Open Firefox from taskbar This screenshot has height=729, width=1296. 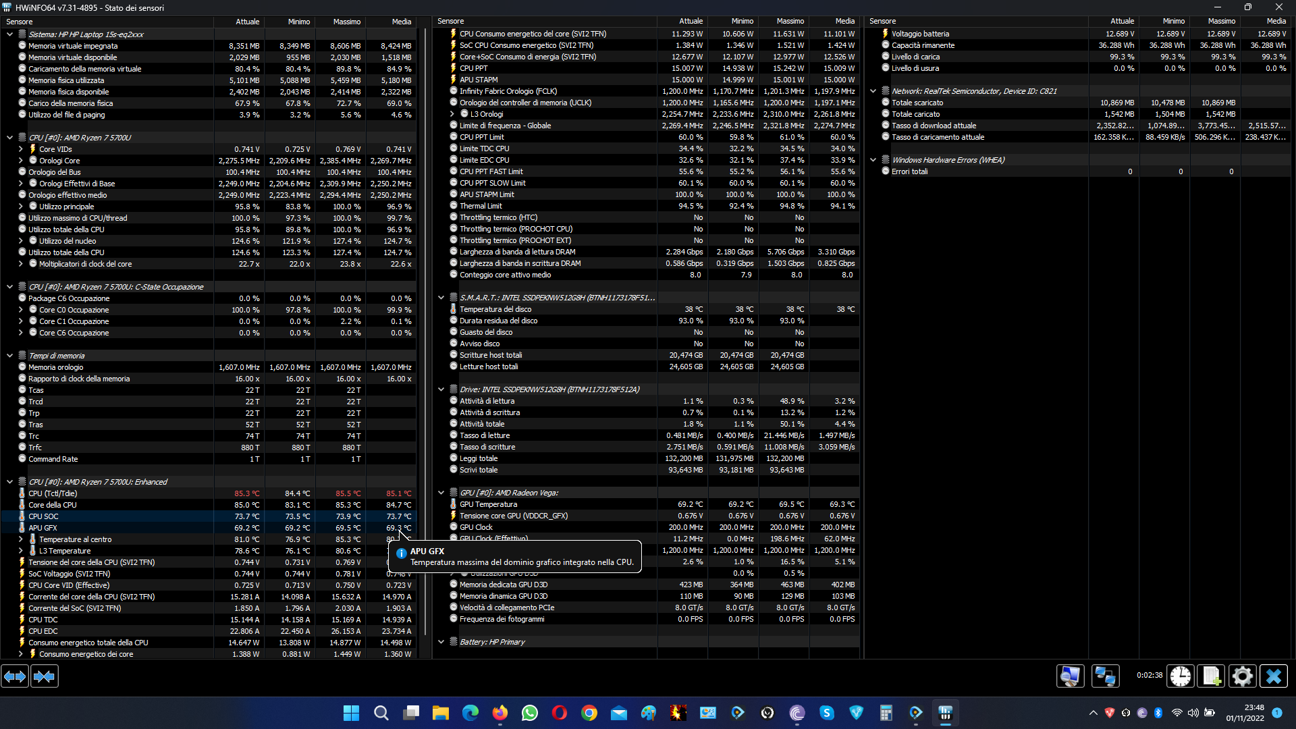(x=500, y=713)
